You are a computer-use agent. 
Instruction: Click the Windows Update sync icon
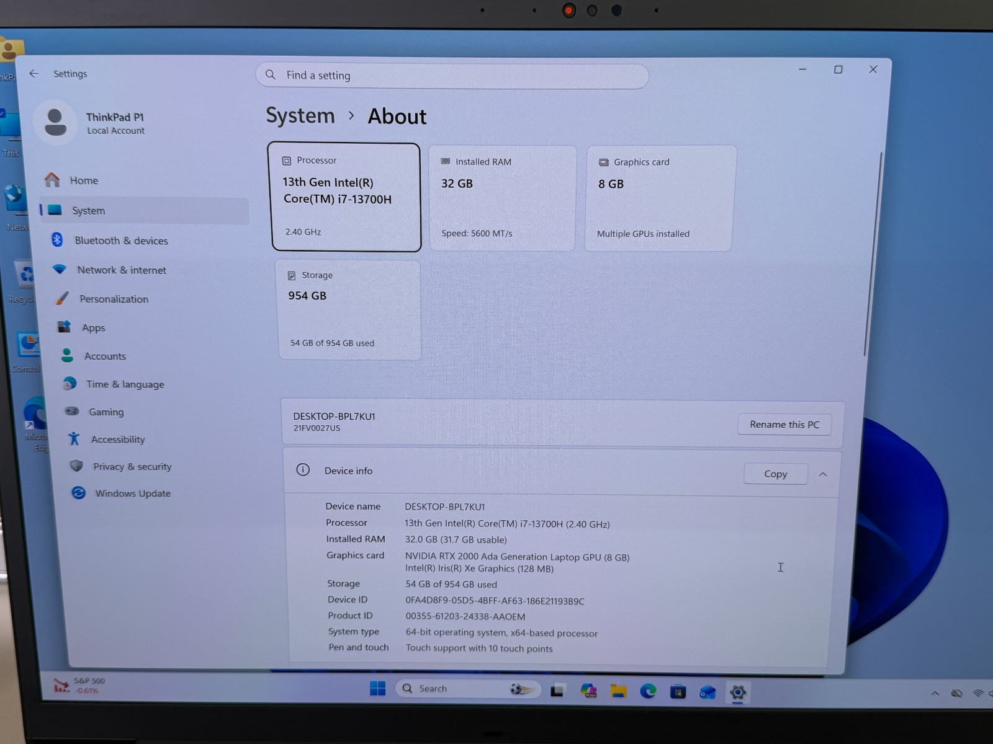(78, 493)
